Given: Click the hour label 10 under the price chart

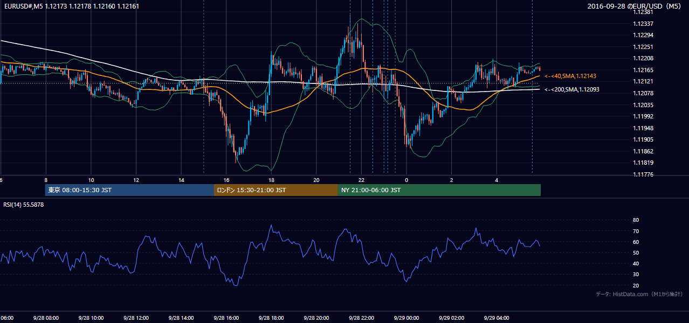Looking at the screenshot, I should (91, 180).
